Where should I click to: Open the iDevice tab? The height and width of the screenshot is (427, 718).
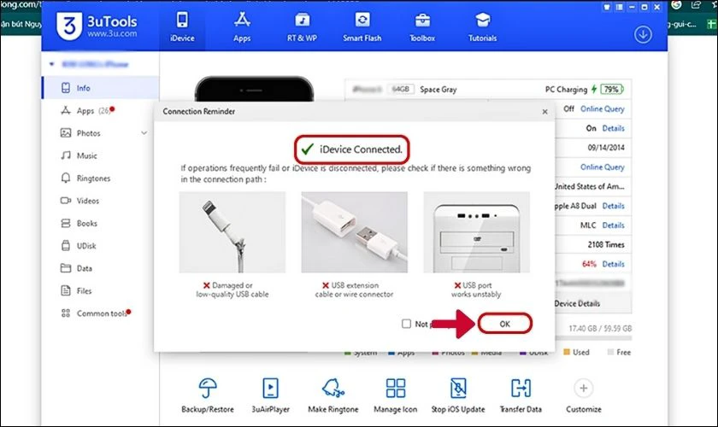(x=182, y=26)
